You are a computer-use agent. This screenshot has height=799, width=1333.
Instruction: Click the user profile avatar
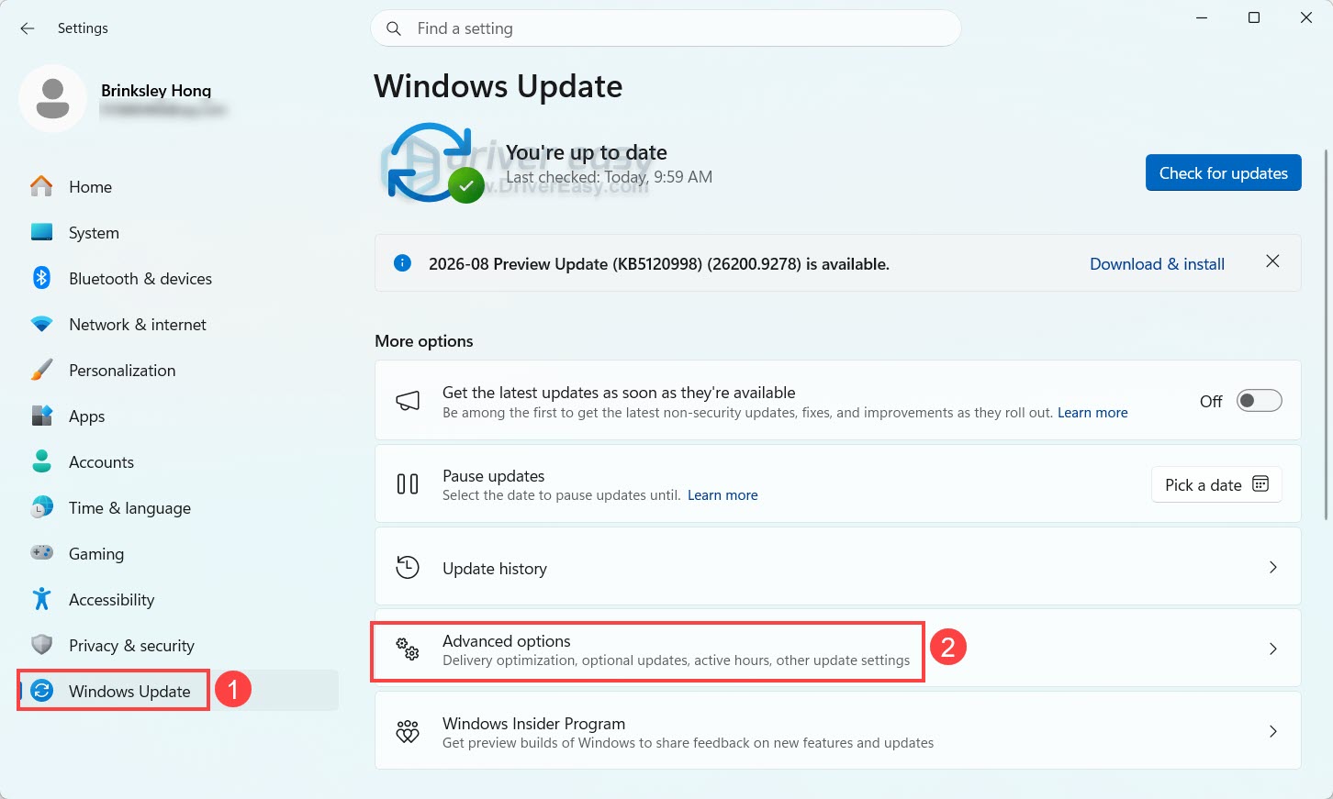coord(53,98)
